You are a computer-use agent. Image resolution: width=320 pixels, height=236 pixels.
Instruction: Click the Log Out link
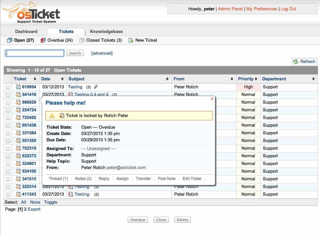click(288, 9)
